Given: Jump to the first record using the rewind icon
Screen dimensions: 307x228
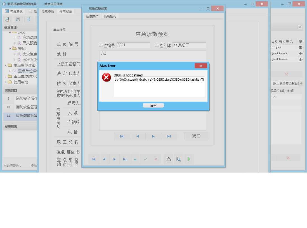Looking at the screenshot, I should [x=93, y=159].
